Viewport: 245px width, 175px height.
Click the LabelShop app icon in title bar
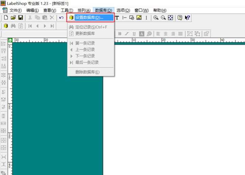click(x=3, y=3)
